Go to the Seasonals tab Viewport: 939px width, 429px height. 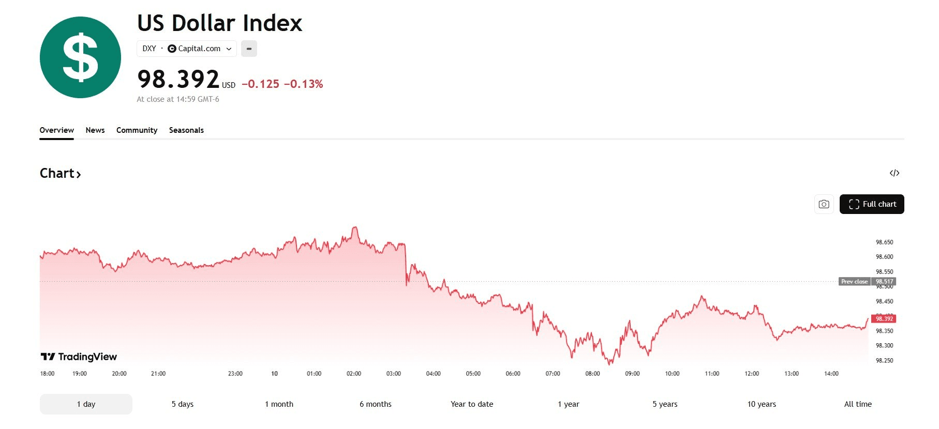pyautogui.click(x=186, y=130)
